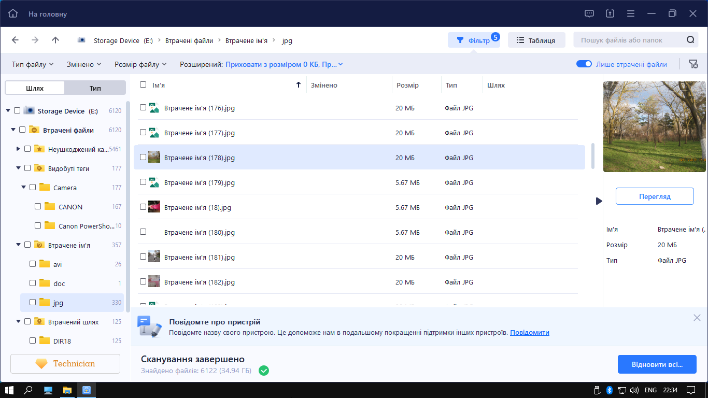Screen dimensions: 708x398
Task: Sort by the 'Розмір' column header
Action: (407, 85)
